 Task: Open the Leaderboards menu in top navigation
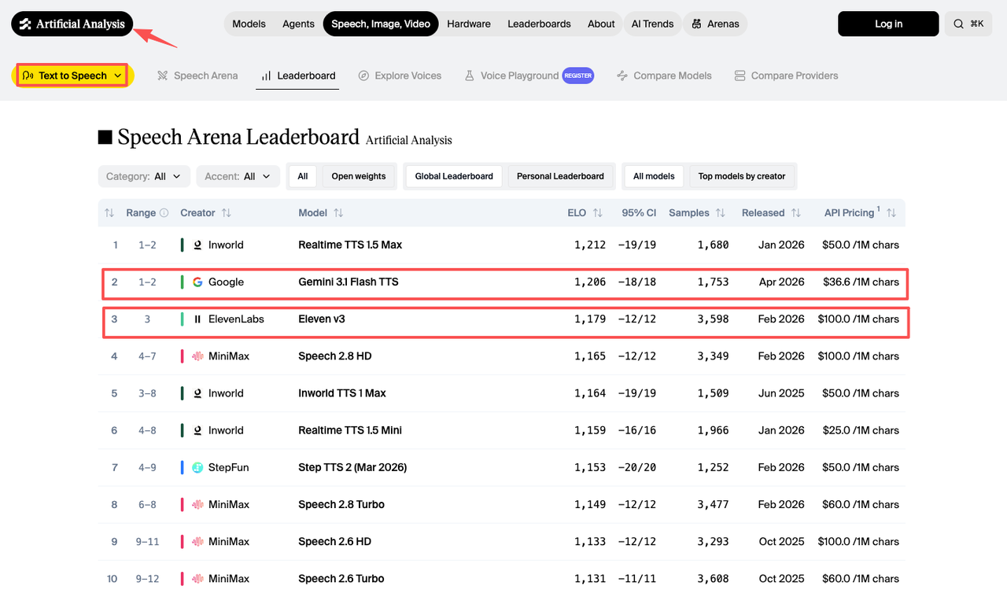[x=539, y=24]
